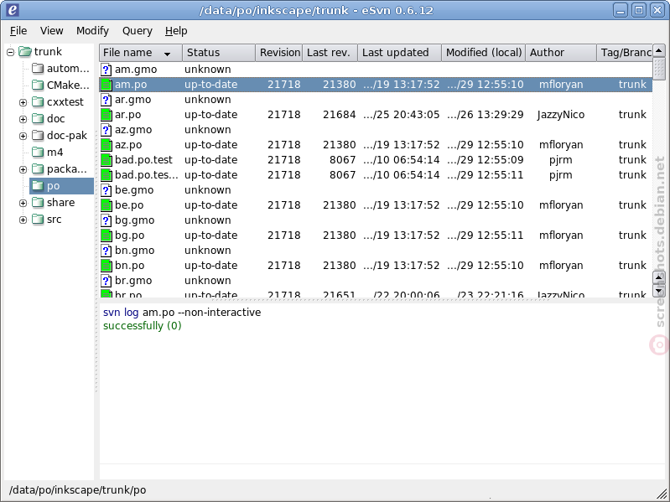
Task: Sort by the File name column header
Action: (141, 53)
